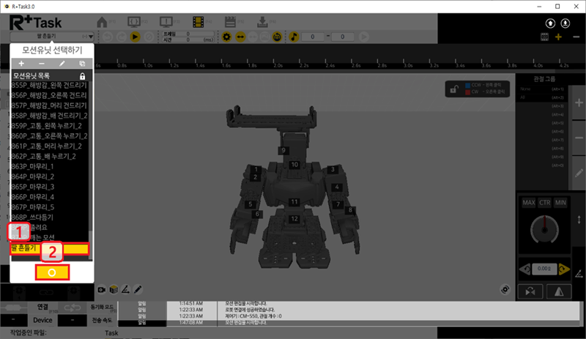Click the pencil rename icon in motion list
Image resolution: width=586 pixels, height=339 pixels.
[x=62, y=64]
